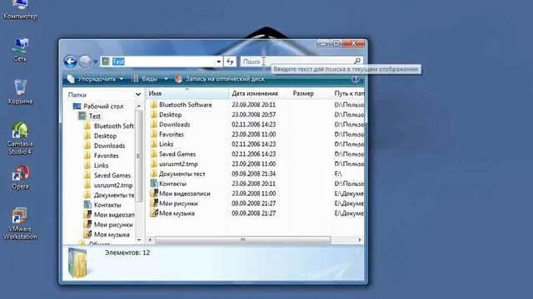Click the Forward navigation arrow
533x299 pixels.
click(x=85, y=61)
